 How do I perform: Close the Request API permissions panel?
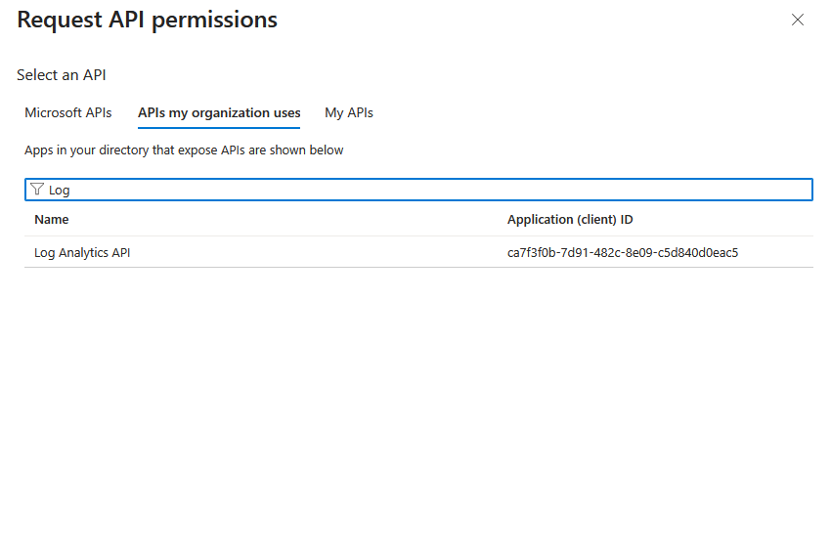pyautogui.click(x=798, y=20)
